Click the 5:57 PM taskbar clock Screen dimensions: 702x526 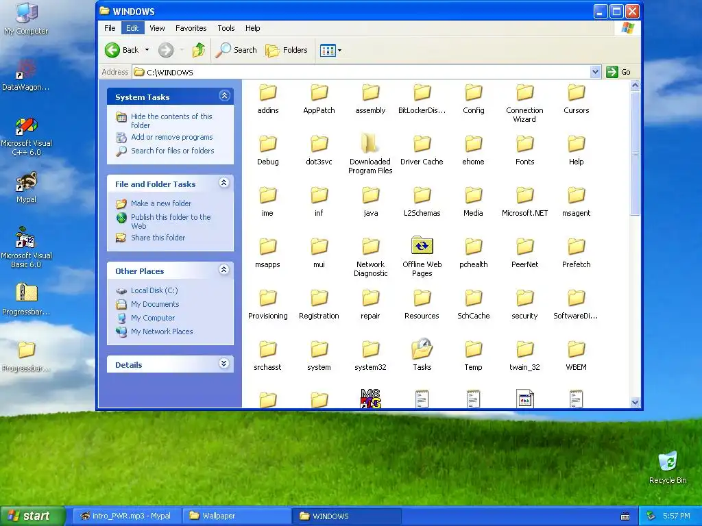[677, 516]
